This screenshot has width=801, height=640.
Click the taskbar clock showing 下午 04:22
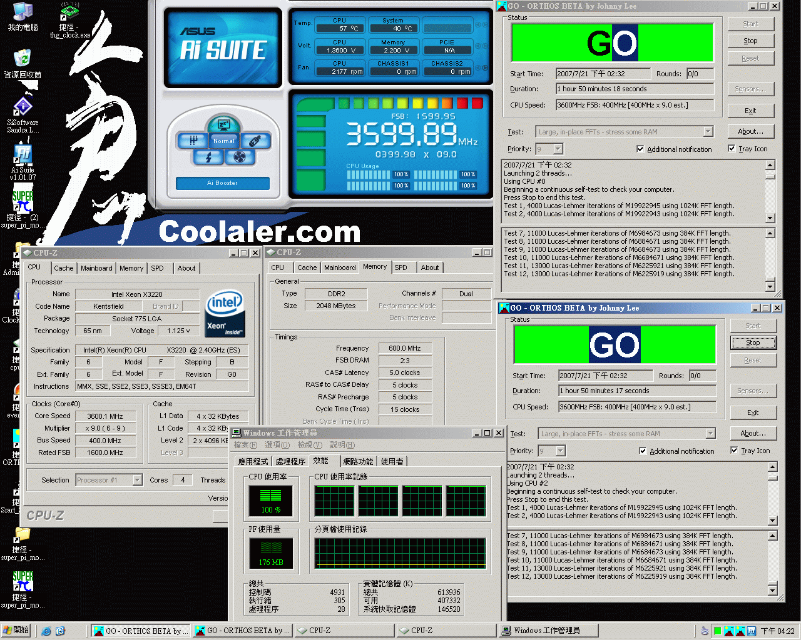pos(777,631)
